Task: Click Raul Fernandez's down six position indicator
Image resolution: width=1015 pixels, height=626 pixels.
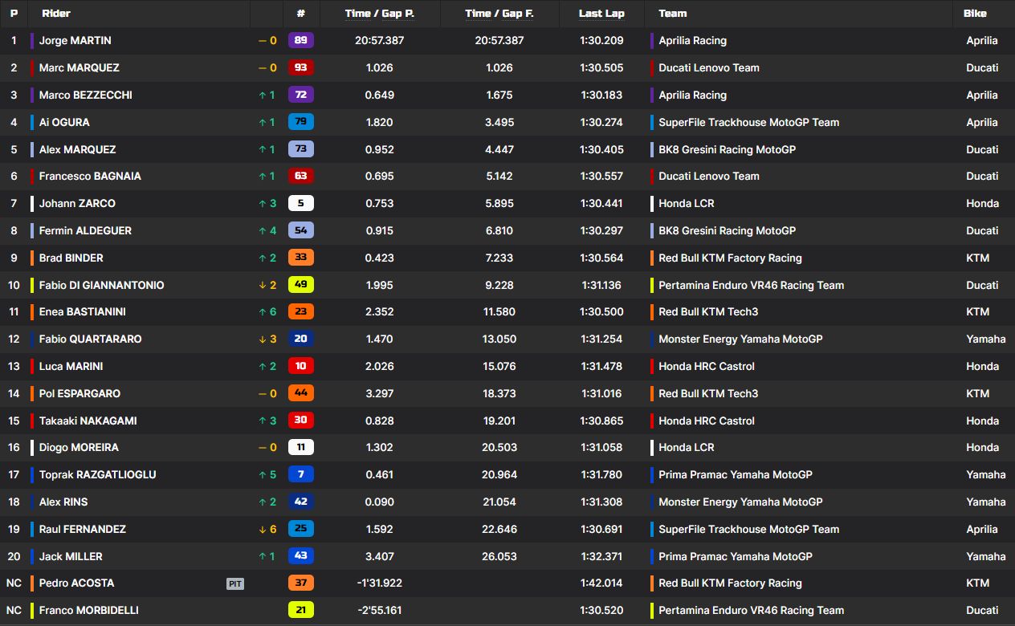Action: click(267, 529)
